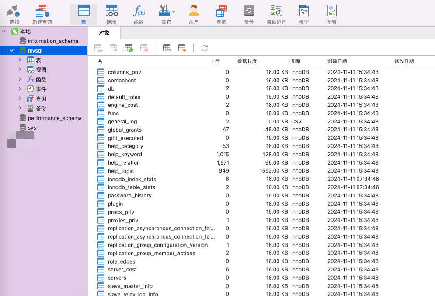Sort by the 修改日期 column header
Viewport: 435px width, 296px height.
coord(414,61)
